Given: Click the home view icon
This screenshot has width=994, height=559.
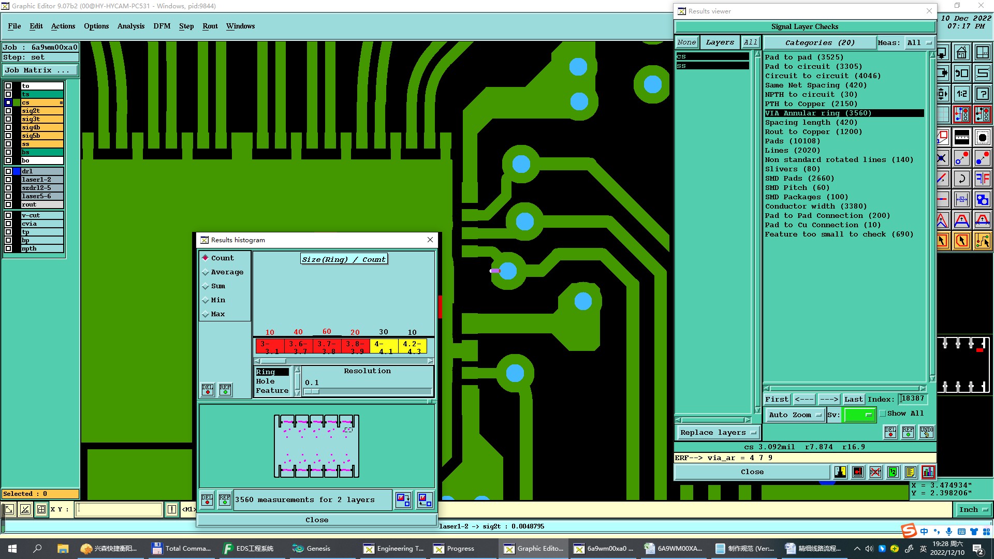Looking at the screenshot, I should pyautogui.click(x=962, y=53).
